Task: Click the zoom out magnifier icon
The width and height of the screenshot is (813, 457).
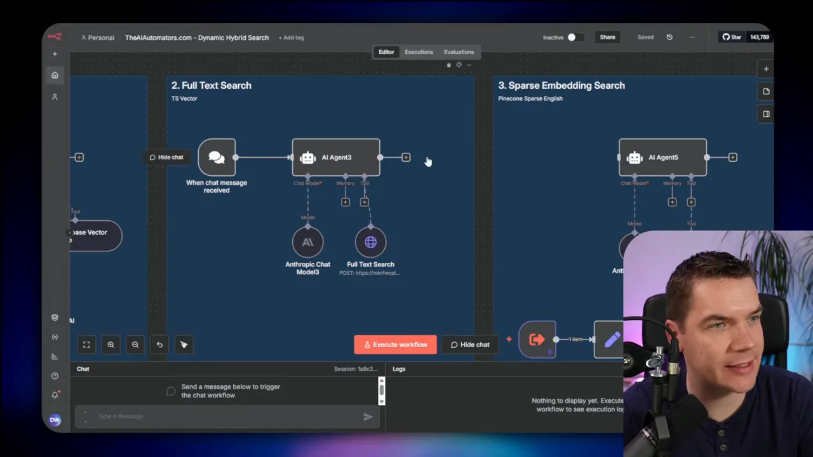Action: (135, 345)
